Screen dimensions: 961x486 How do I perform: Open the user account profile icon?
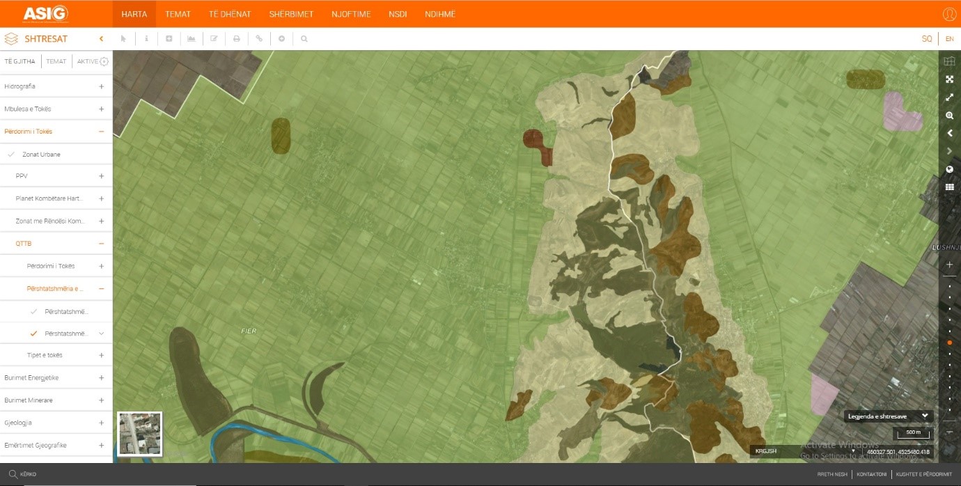[x=949, y=14]
